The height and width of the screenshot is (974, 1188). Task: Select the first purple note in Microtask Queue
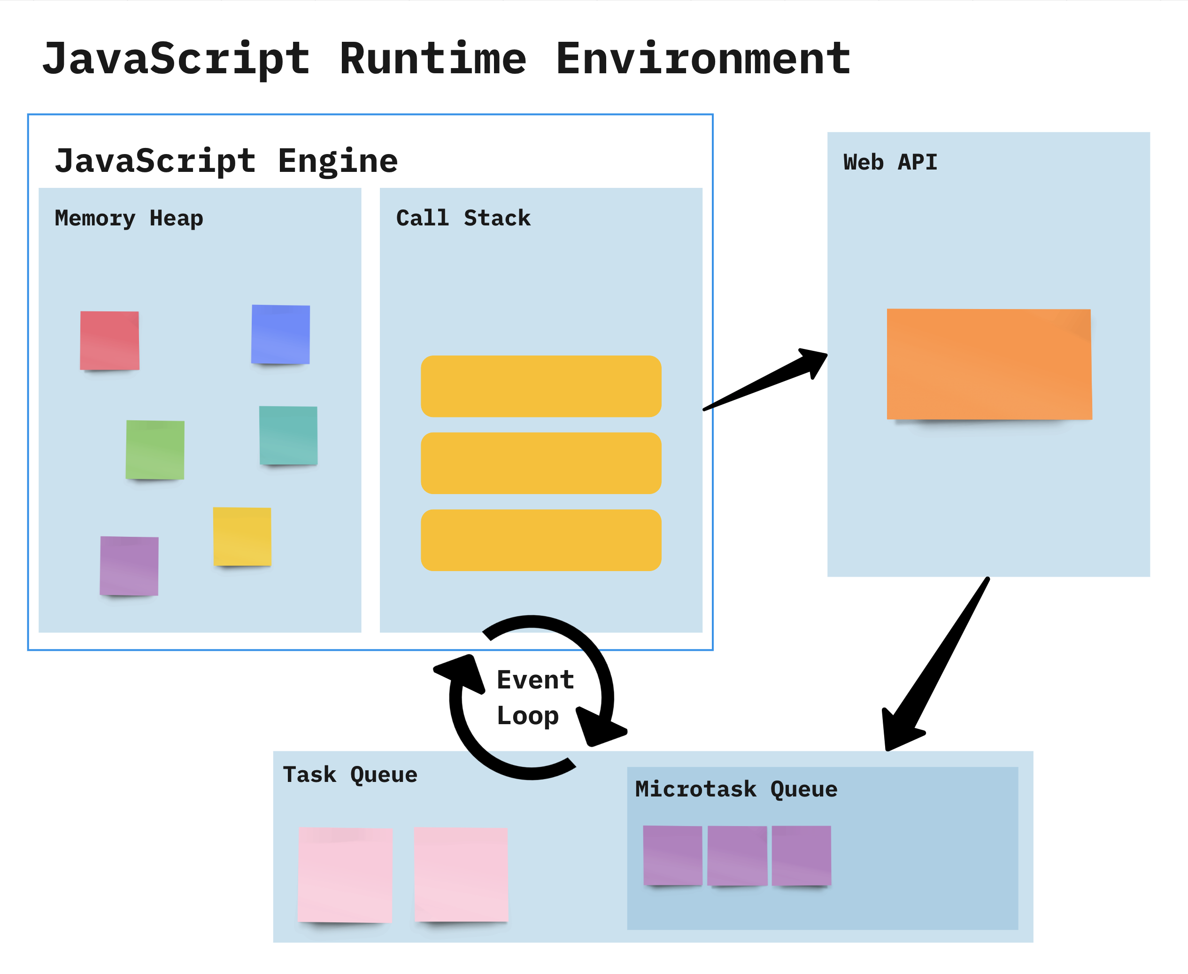coord(672,856)
